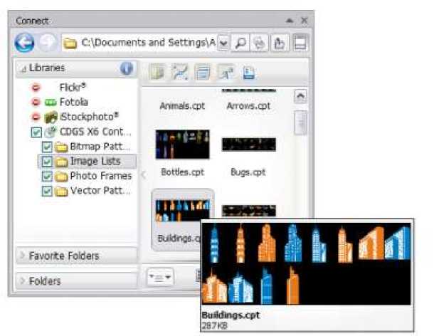Uncheck the Photo Frames checkbox

coord(47,176)
